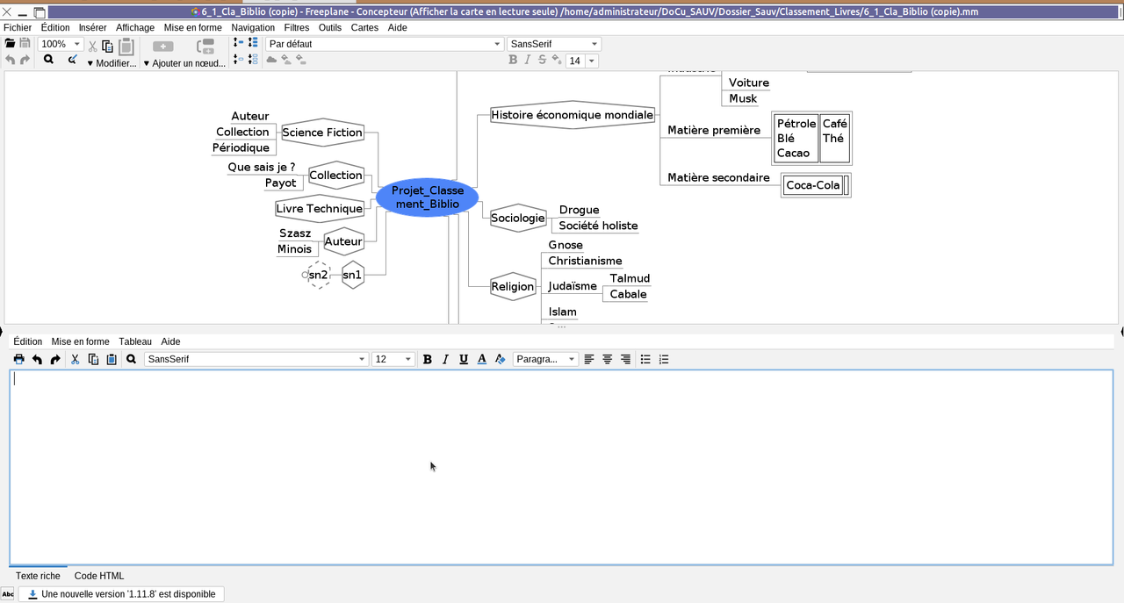The image size is (1124, 603).
Task: Click the large add child node icon
Action: click(x=163, y=46)
